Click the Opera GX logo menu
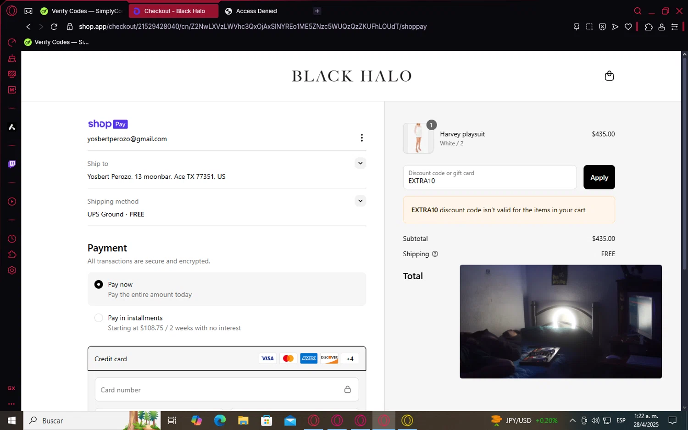The height and width of the screenshot is (430, 688). 12,11
